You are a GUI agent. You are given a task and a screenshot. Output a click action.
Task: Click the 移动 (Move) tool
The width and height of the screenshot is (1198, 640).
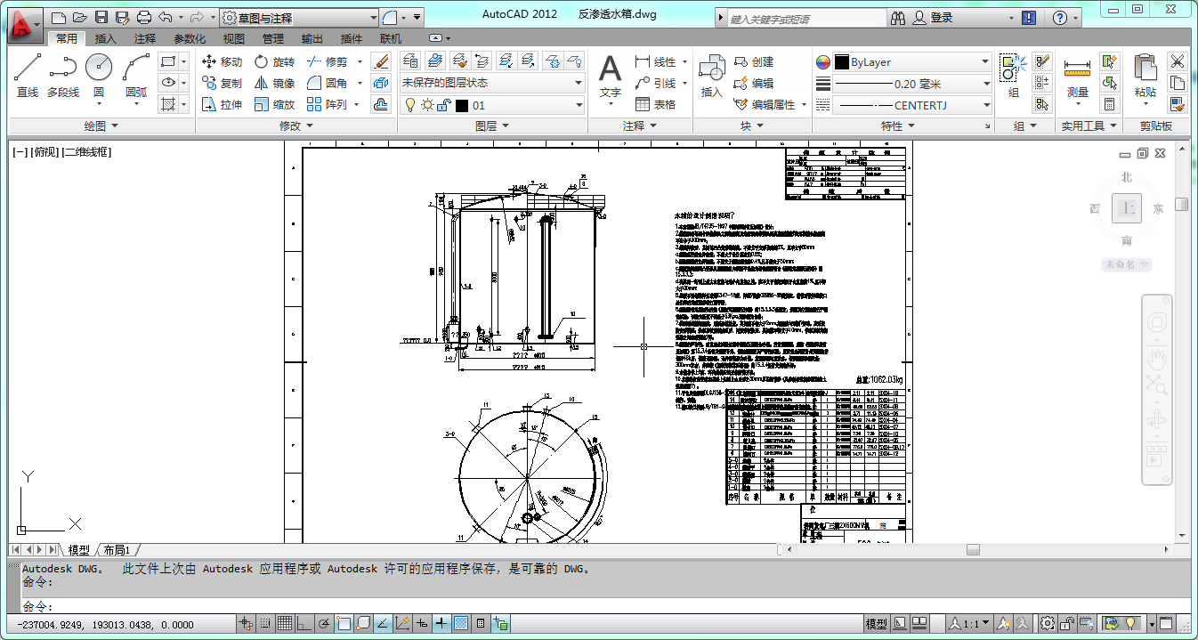(222, 61)
